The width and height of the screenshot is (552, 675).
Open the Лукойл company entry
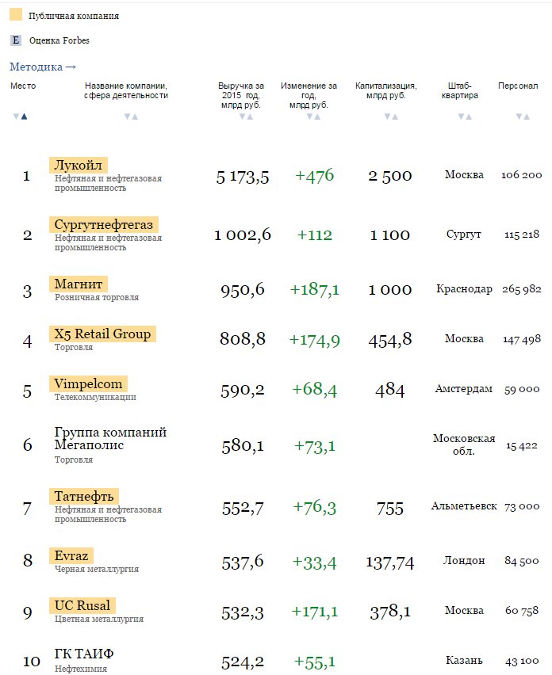point(78,165)
